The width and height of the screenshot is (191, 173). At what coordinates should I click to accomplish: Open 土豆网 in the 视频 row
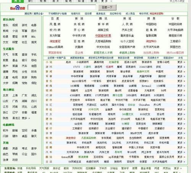tap(88, 91)
